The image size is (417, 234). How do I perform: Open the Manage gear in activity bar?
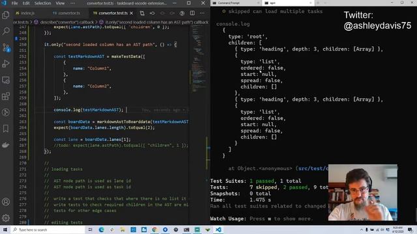6,218
